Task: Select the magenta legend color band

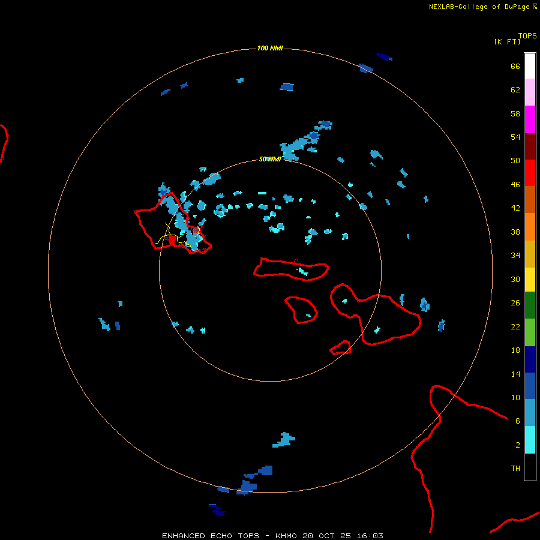Action: (530, 119)
